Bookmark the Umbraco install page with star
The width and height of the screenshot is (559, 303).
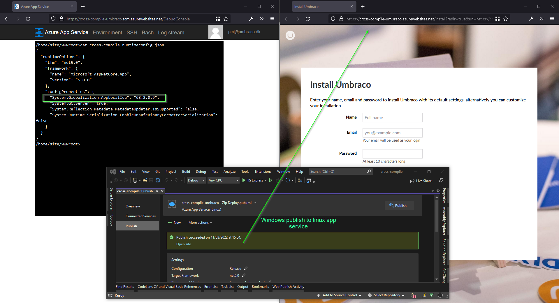click(506, 19)
